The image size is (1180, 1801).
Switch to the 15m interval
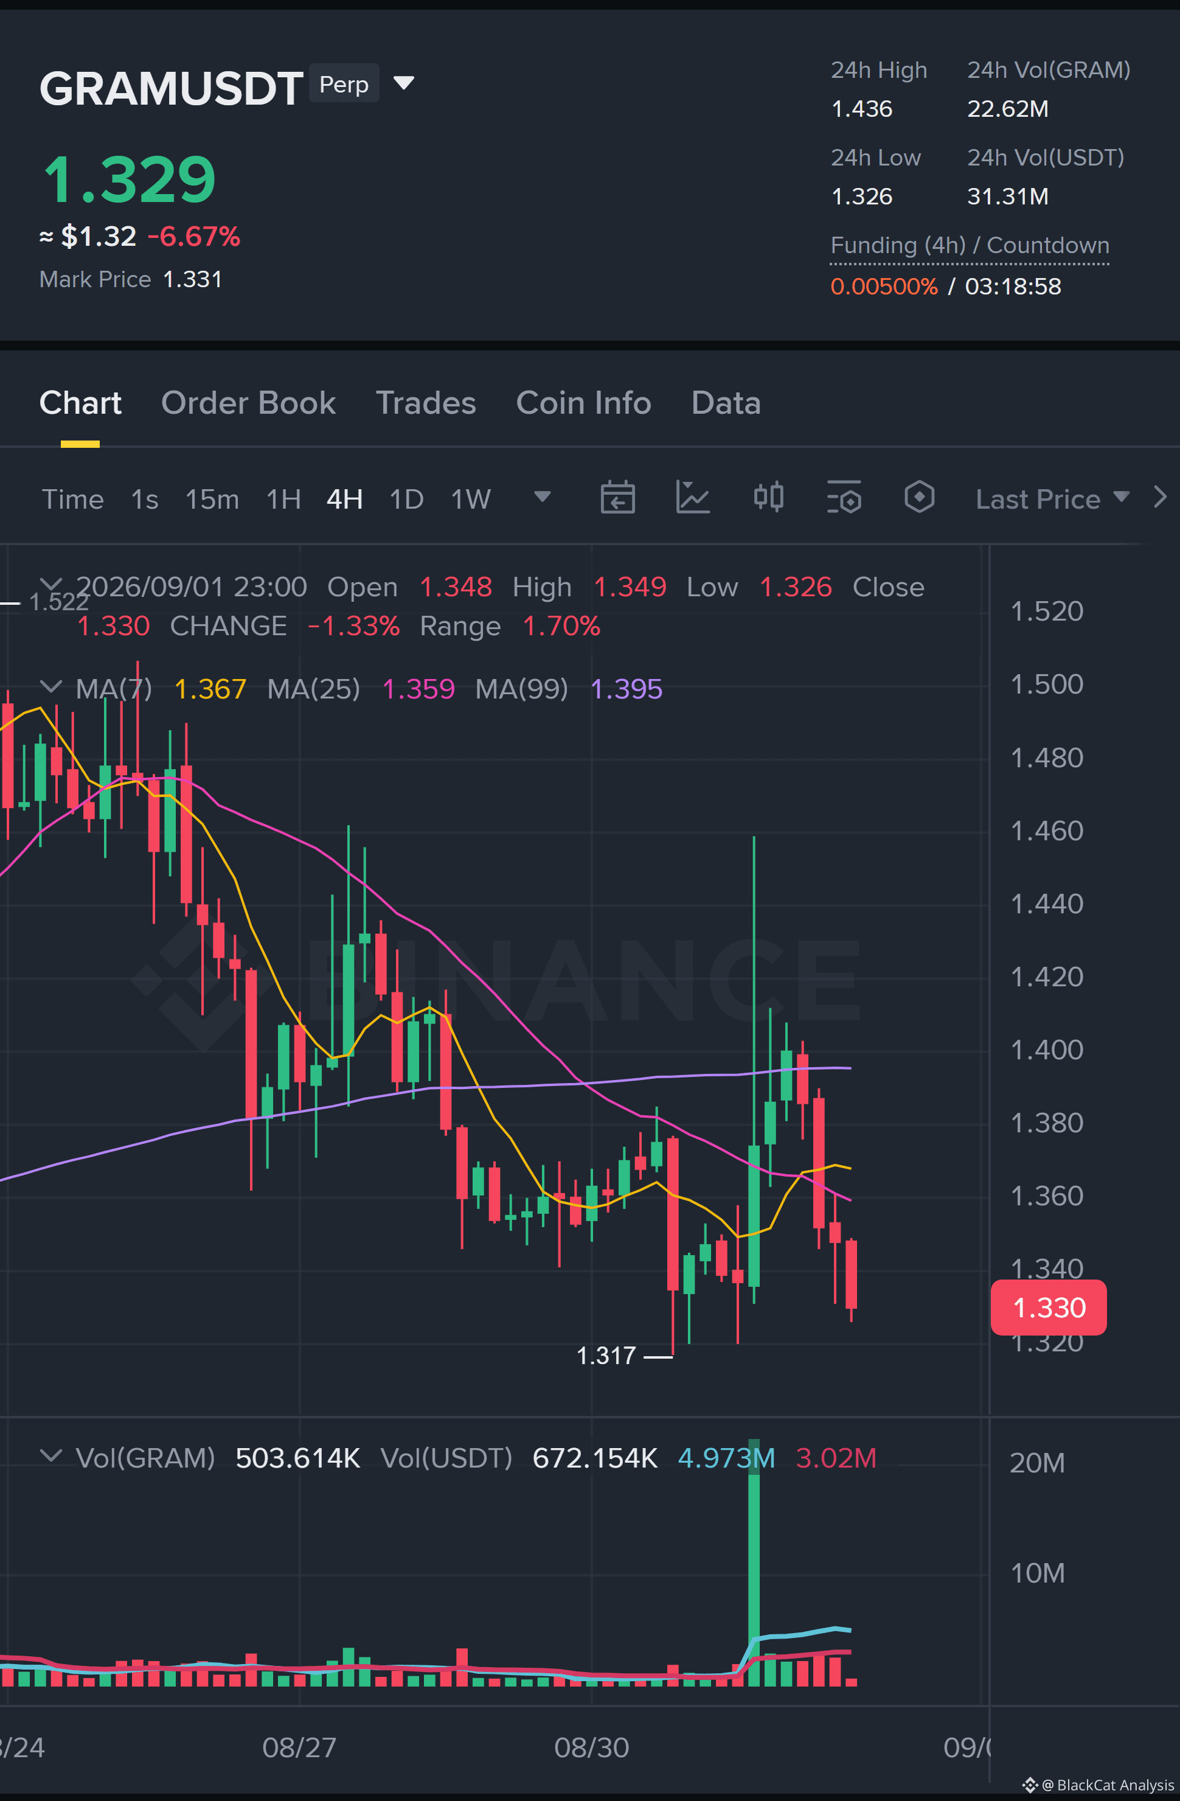[x=212, y=499]
